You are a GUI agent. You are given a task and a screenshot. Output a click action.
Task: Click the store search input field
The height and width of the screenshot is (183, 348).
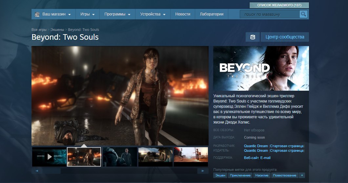tap(270, 14)
